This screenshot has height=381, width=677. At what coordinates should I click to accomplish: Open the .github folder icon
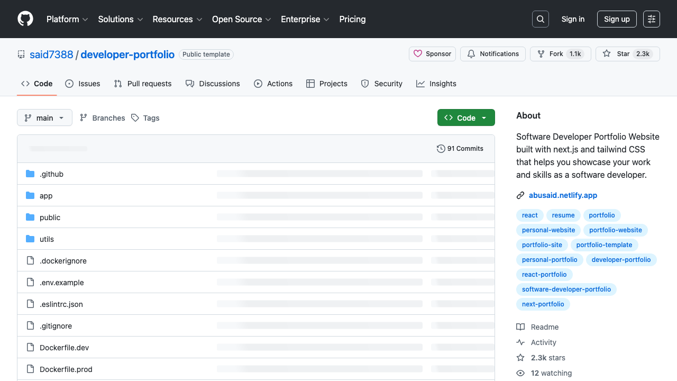click(x=30, y=174)
